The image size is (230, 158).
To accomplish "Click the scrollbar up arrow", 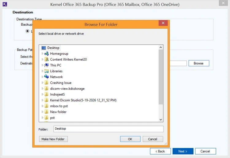I will (161, 47).
